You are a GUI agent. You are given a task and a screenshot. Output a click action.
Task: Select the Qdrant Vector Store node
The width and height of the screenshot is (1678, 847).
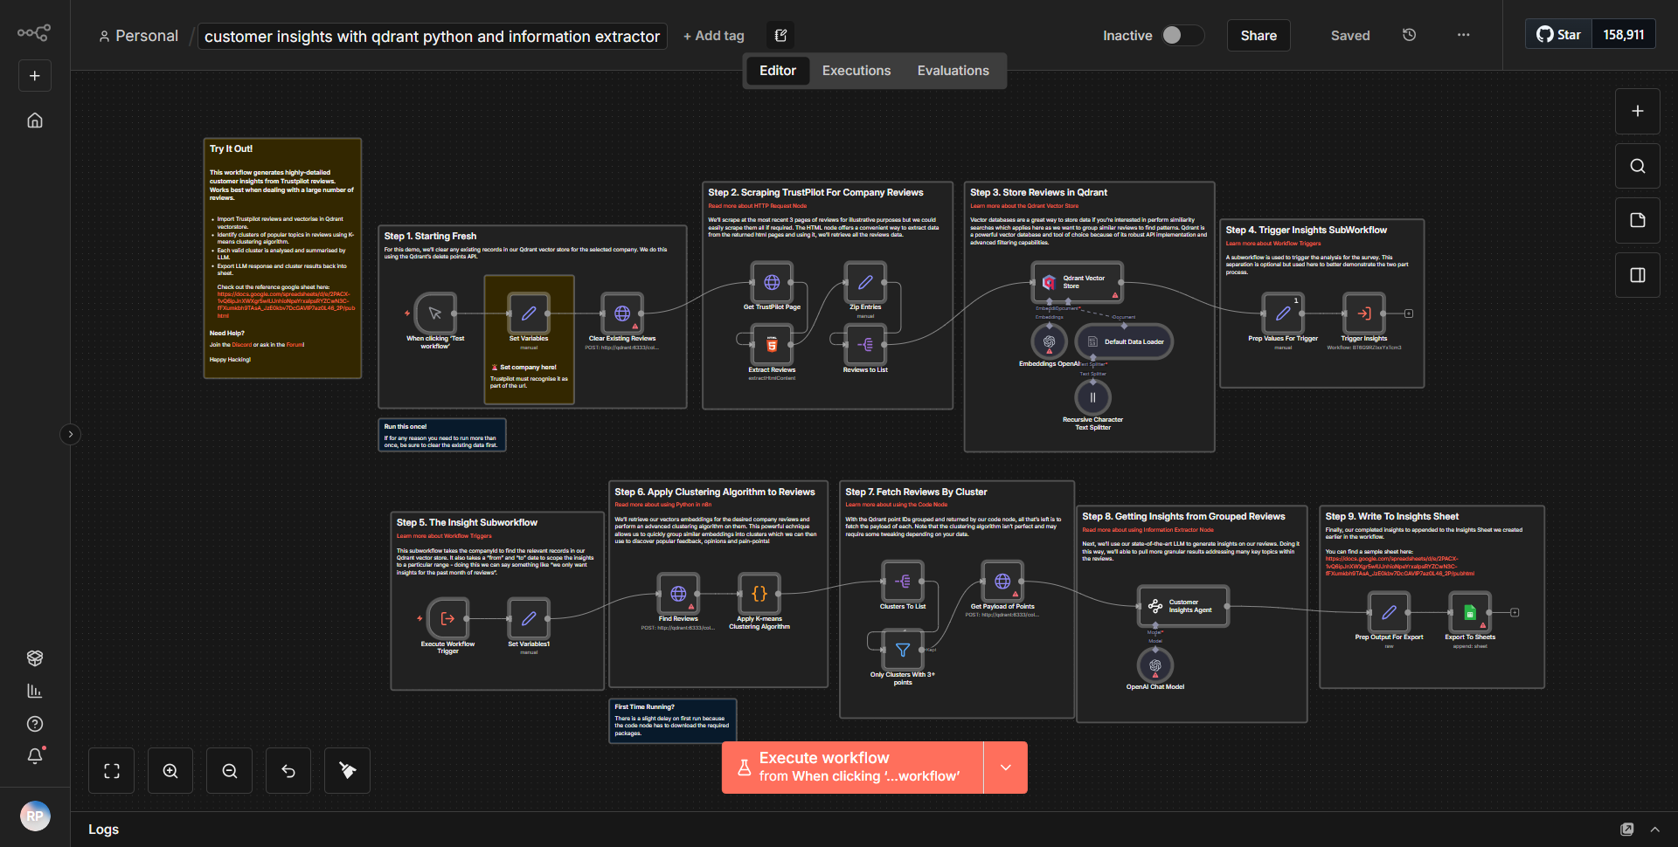1077,282
